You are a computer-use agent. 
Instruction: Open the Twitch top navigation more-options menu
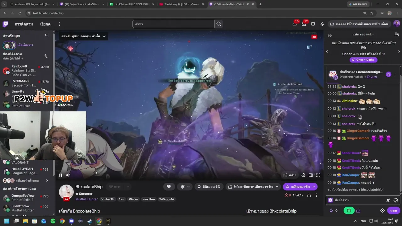59,24
